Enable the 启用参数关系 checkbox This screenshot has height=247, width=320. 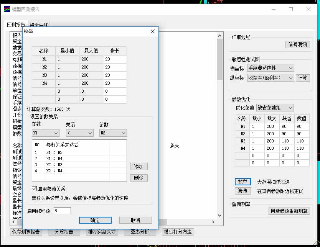35,189
